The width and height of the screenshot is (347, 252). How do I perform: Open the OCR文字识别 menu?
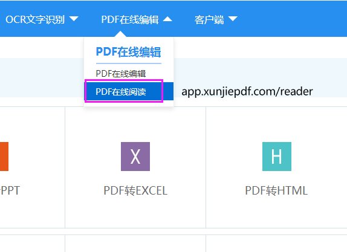[x=35, y=19]
